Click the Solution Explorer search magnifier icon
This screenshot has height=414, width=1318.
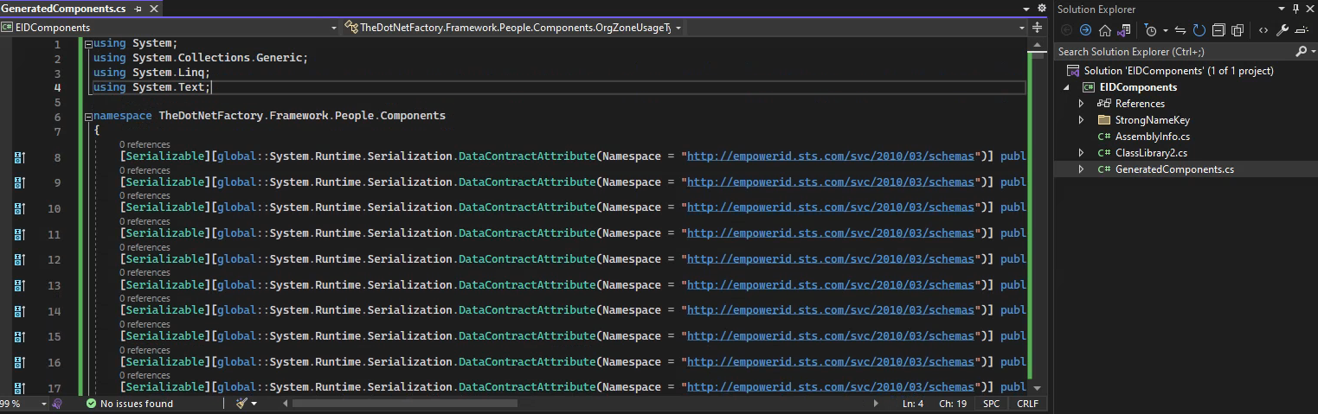click(1301, 52)
